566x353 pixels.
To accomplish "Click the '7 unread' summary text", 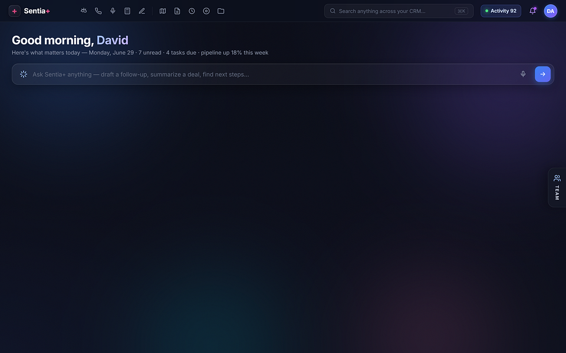I will 150,52.
